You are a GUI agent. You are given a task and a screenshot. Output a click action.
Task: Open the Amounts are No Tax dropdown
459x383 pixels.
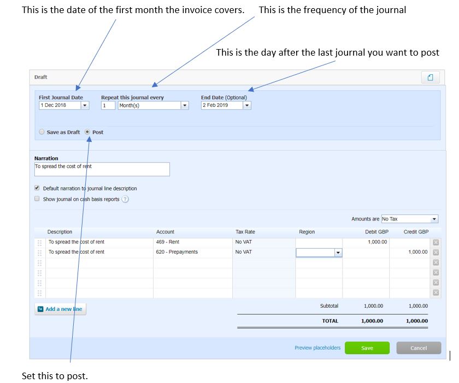pos(409,219)
